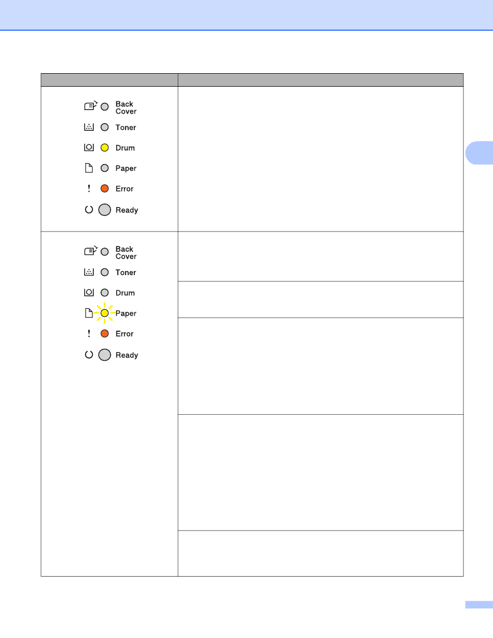Screen dimensions: 493x638
Task: Click the Drum unit icon in the lower panel
Action: [x=89, y=293]
